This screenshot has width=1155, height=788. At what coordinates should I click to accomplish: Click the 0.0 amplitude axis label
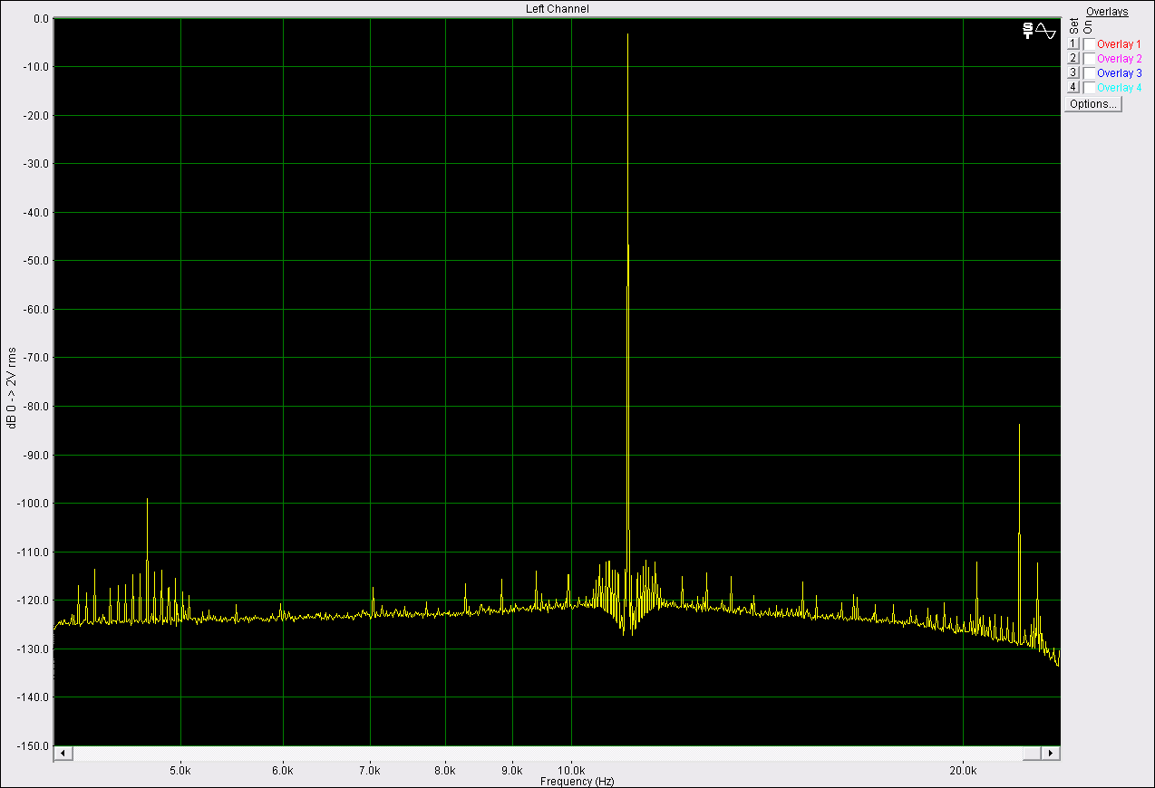pyautogui.click(x=41, y=18)
